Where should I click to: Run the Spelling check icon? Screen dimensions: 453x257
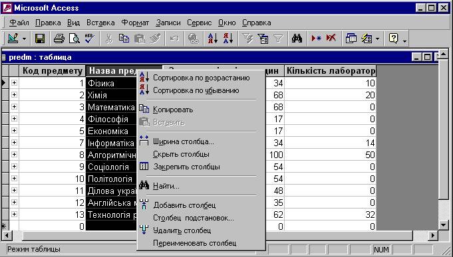coord(90,39)
